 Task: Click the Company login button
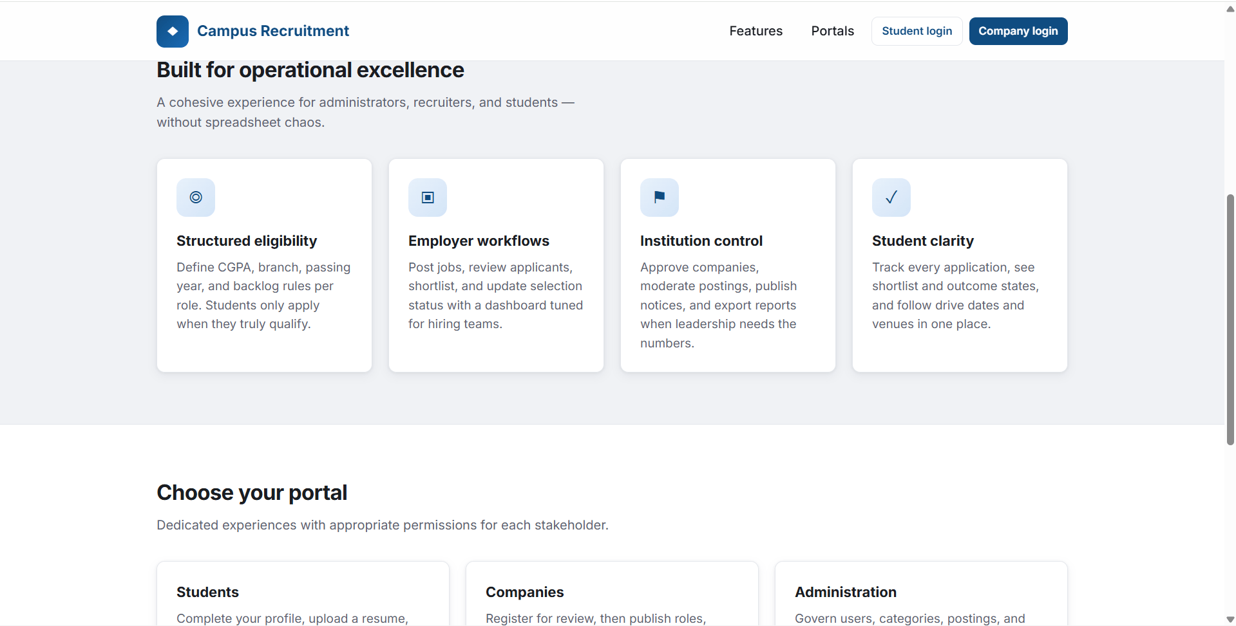click(1018, 31)
